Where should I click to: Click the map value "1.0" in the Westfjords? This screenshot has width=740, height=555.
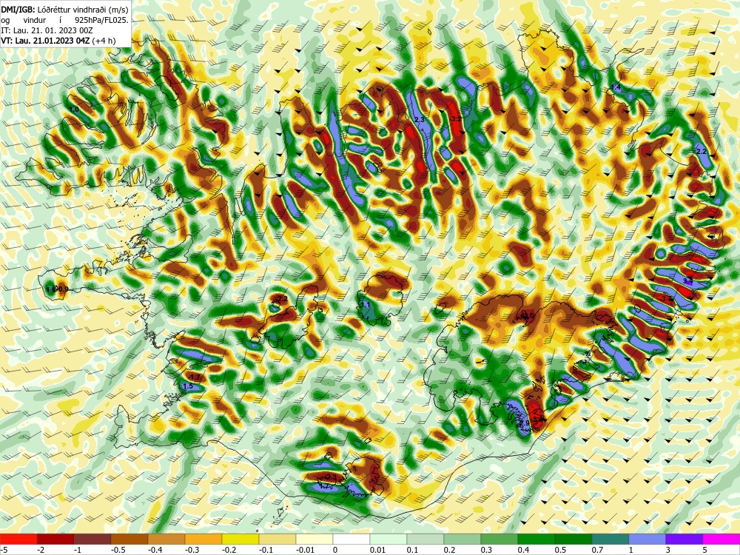click(x=74, y=110)
